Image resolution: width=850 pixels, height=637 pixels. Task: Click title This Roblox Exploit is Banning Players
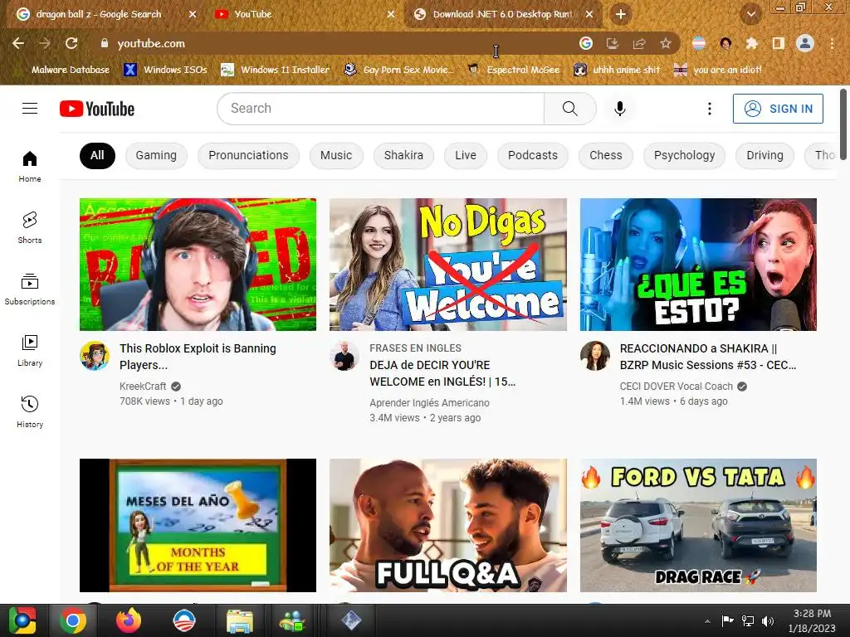[x=198, y=357]
